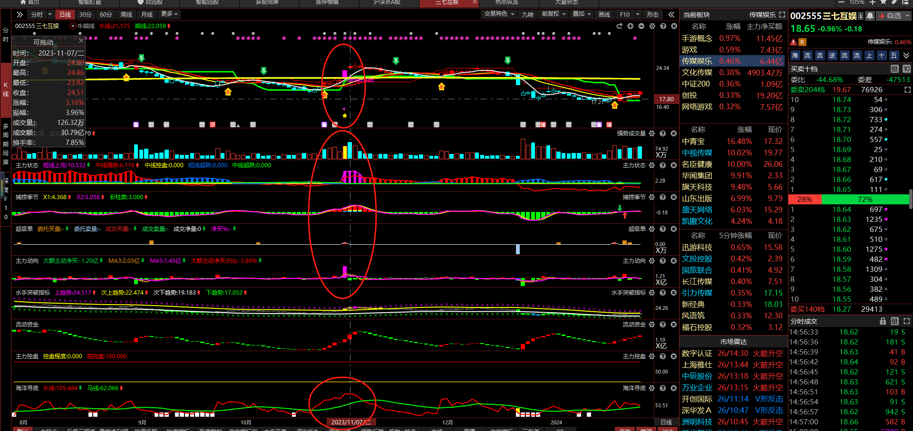The image size is (913, 431).
Task: Open the 首页 tab
Action: (x=30, y=2)
